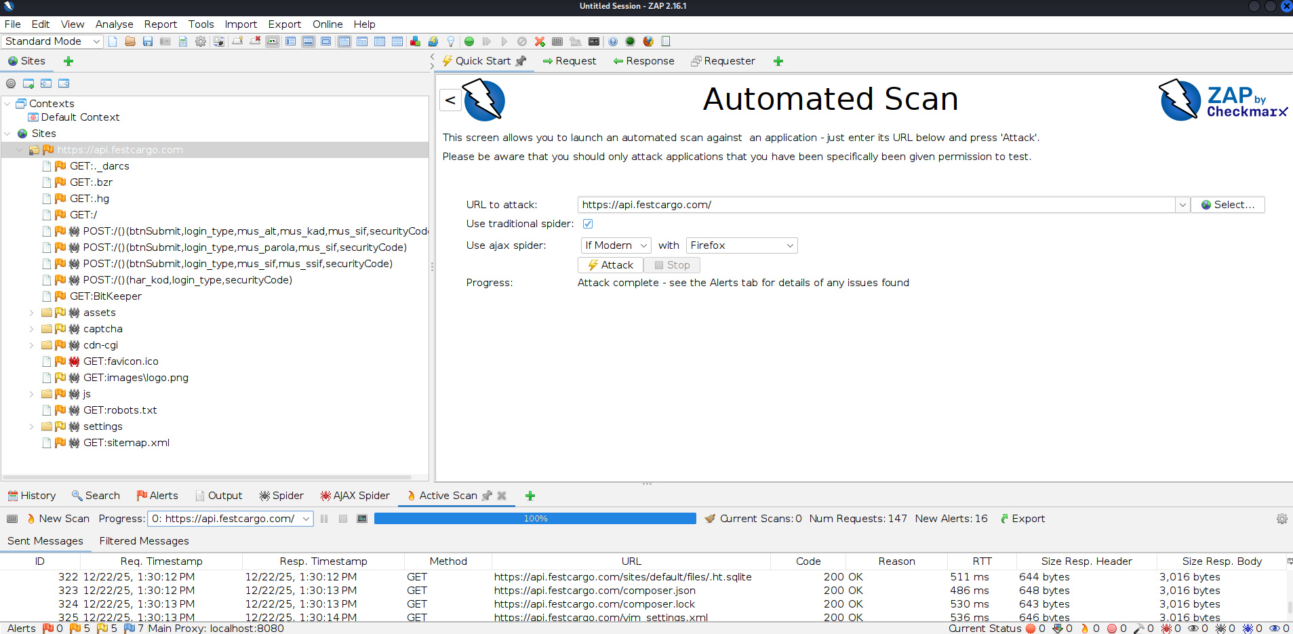
Task: Open the Analyse menu
Action: pyautogui.click(x=114, y=24)
